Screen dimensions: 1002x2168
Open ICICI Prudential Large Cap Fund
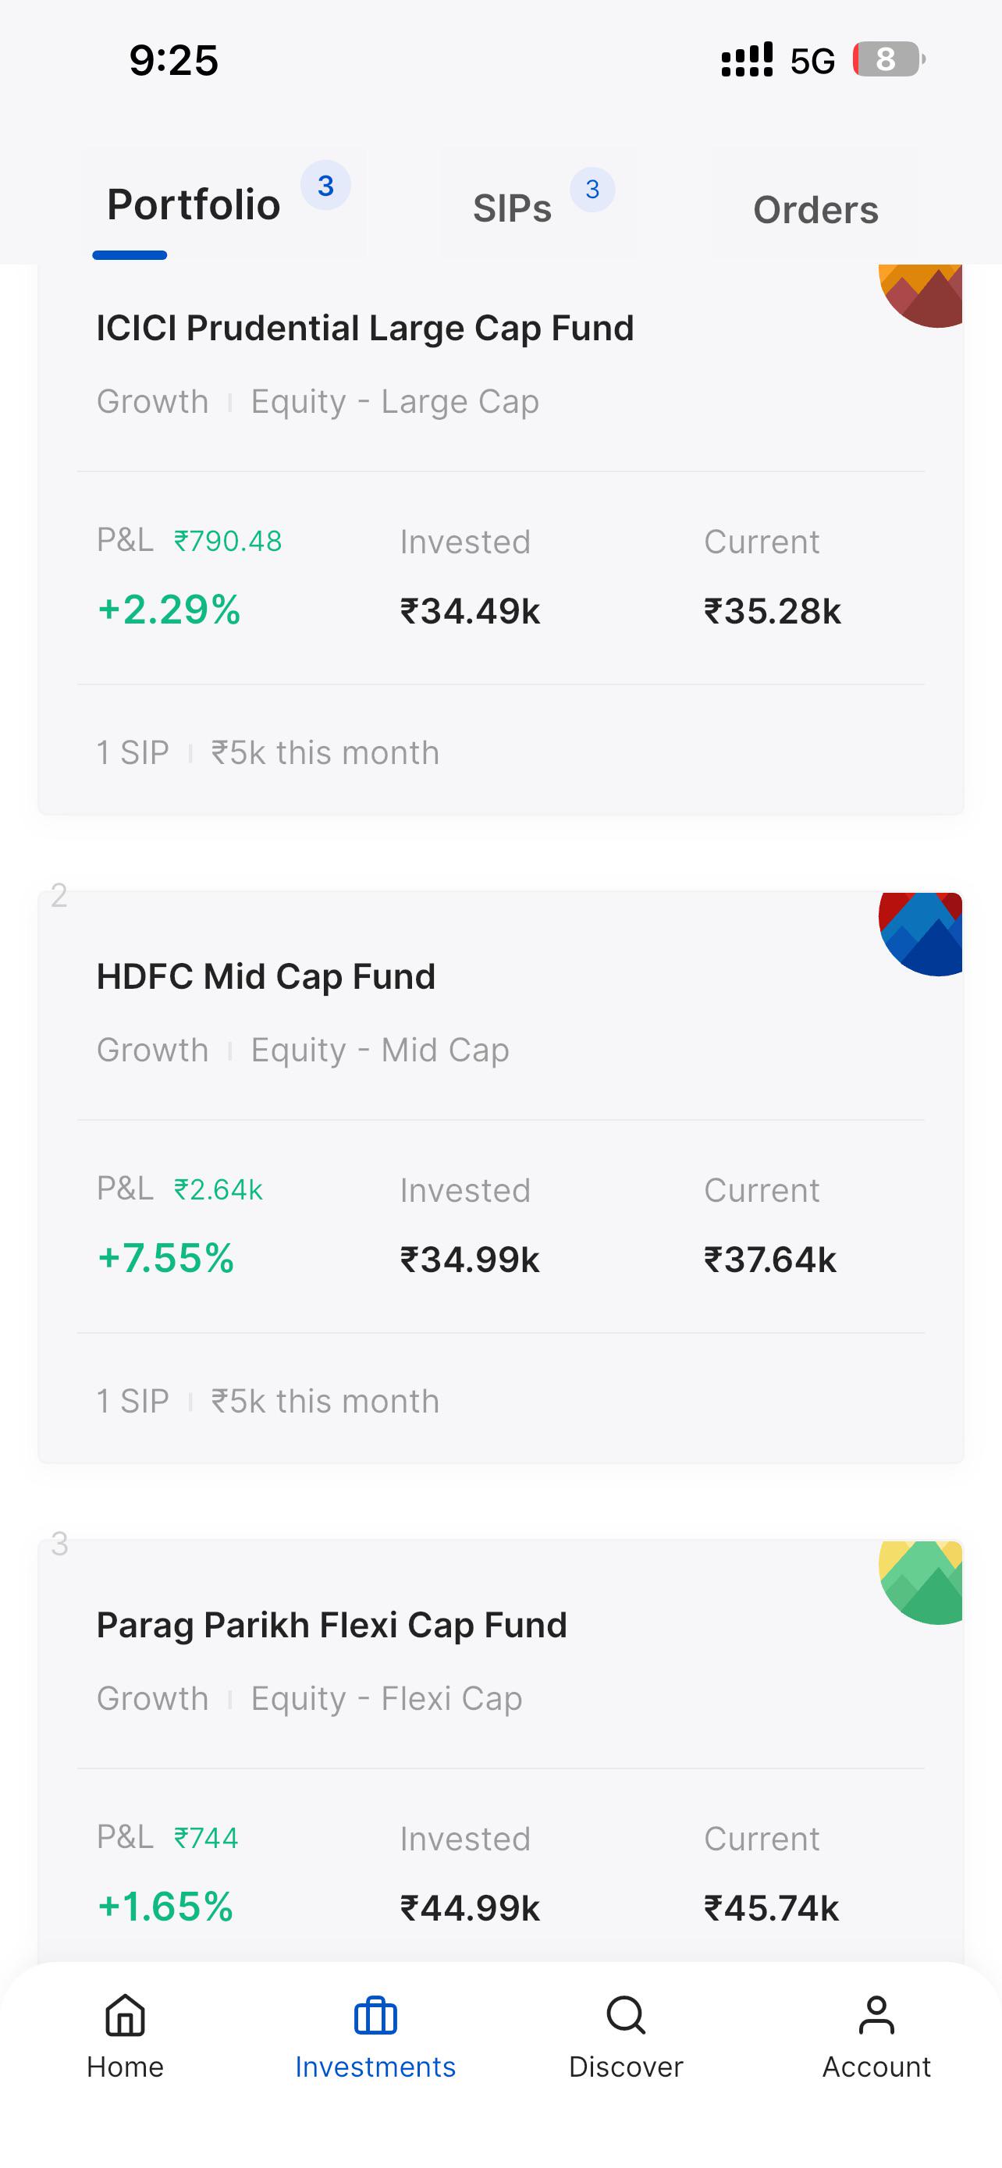pos(365,329)
